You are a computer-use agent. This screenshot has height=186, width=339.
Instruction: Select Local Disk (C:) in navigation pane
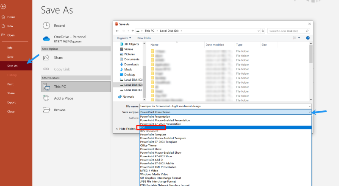(x=131, y=80)
